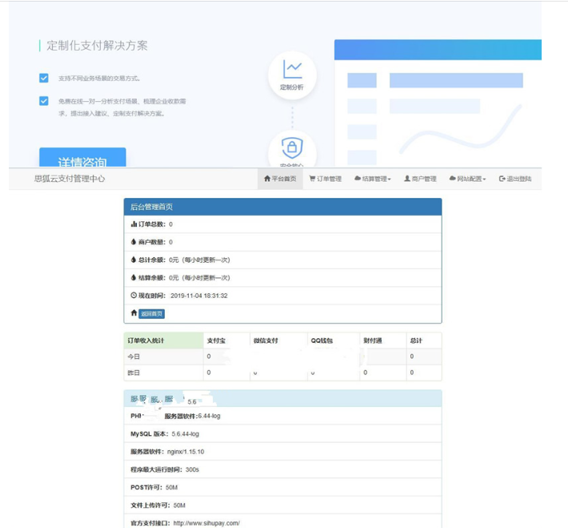Screen dimensions: 568x528
Task: Click the security shield lock icon
Action: (x=292, y=147)
